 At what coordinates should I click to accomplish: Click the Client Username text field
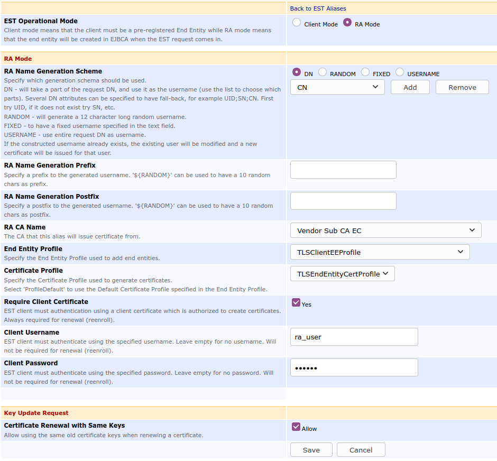coord(354,337)
